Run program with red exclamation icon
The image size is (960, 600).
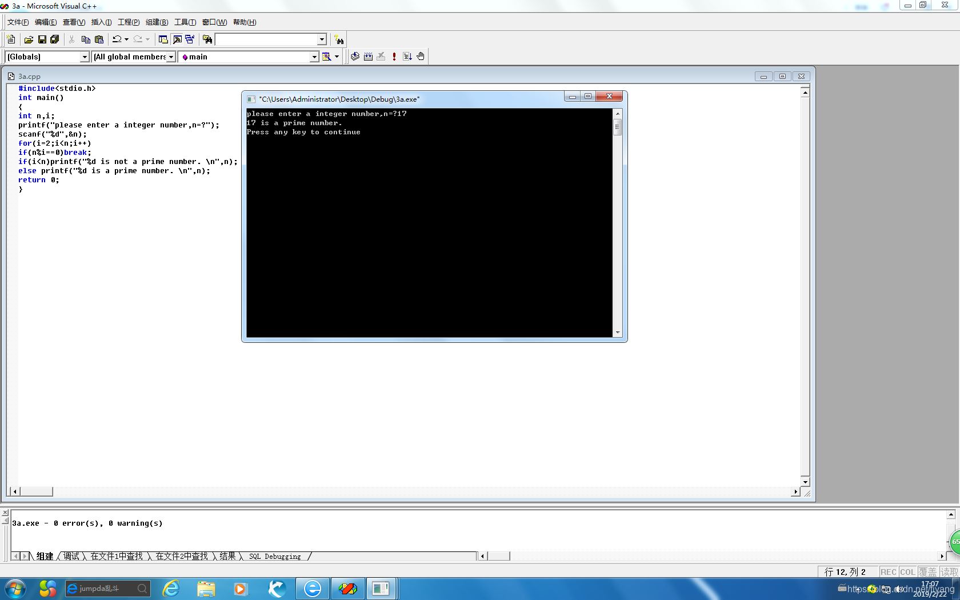coord(394,57)
